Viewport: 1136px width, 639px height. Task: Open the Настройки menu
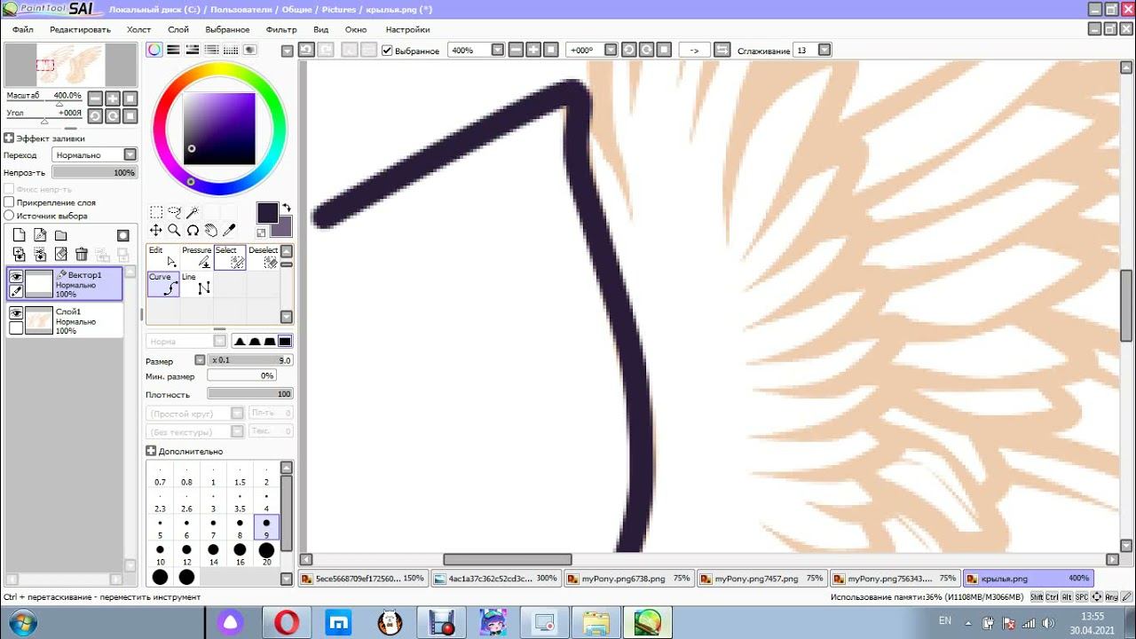[x=407, y=29]
